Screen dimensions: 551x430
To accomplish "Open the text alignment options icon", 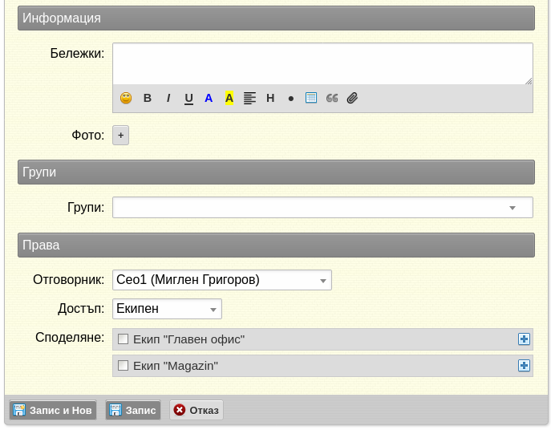I will tap(249, 98).
